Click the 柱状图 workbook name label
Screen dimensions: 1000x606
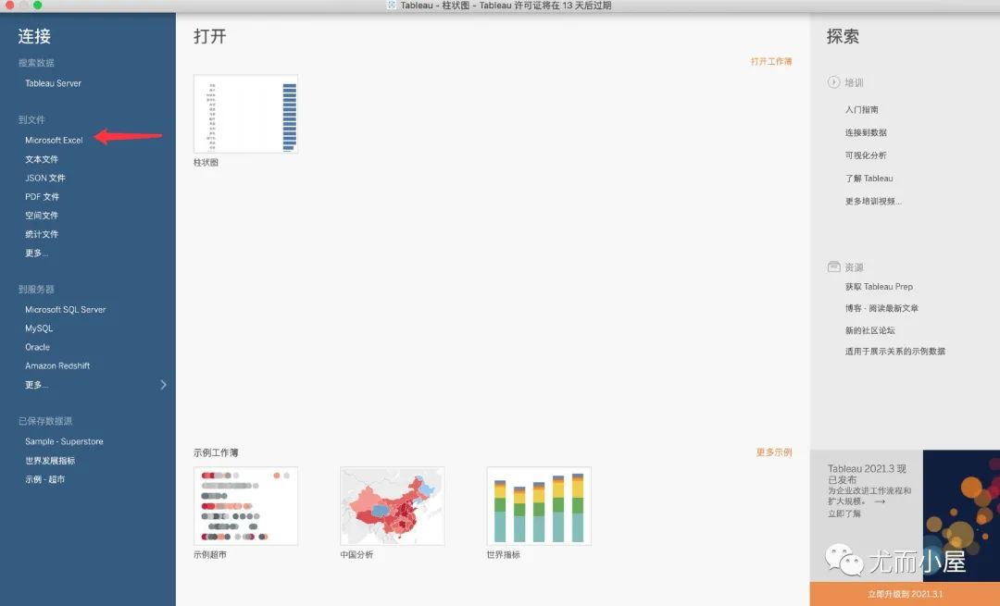tap(206, 163)
